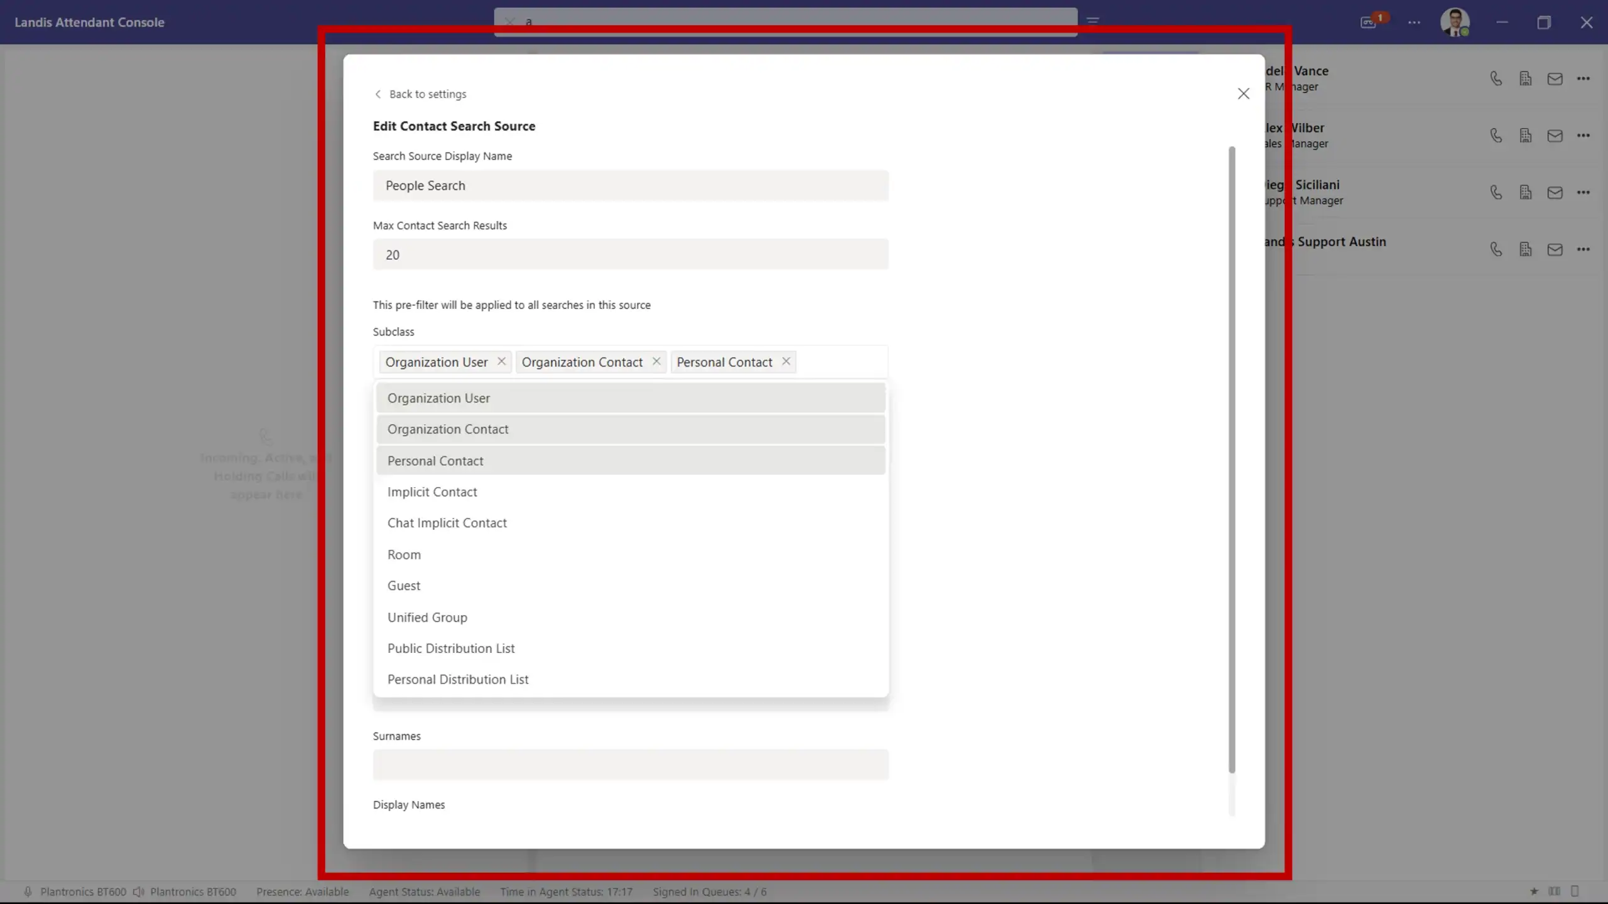The height and width of the screenshot is (904, 1608).
Task: Click the user profile avatar
Action: pos(1454,22)
